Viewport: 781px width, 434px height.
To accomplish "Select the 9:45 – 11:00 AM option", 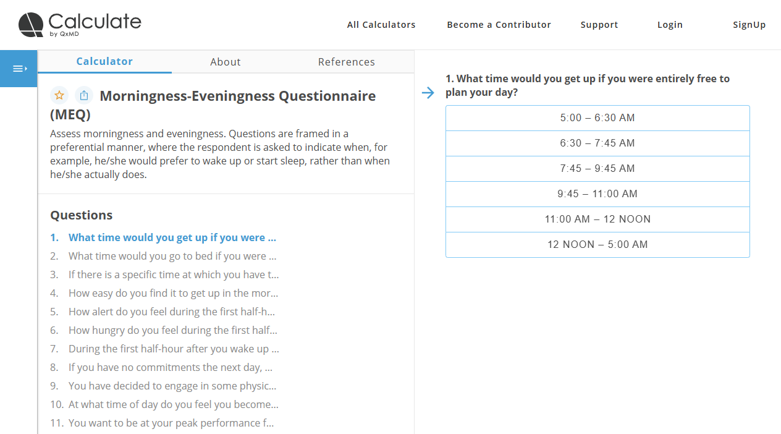I will pos(597,194).
